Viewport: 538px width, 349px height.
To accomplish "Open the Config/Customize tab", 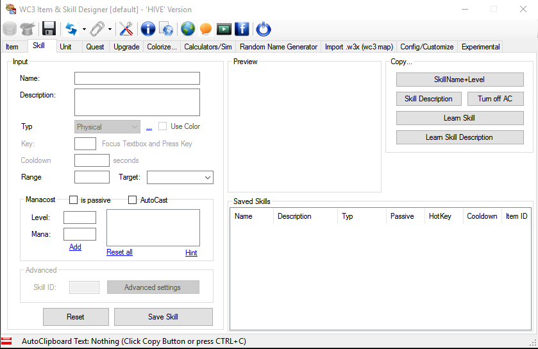I will point(427,47).
